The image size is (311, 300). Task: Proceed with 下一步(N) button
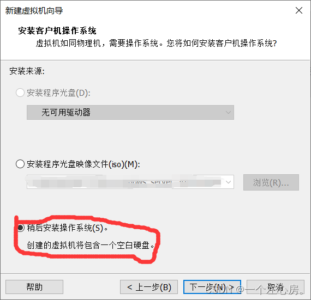click(x=212, y=287)
